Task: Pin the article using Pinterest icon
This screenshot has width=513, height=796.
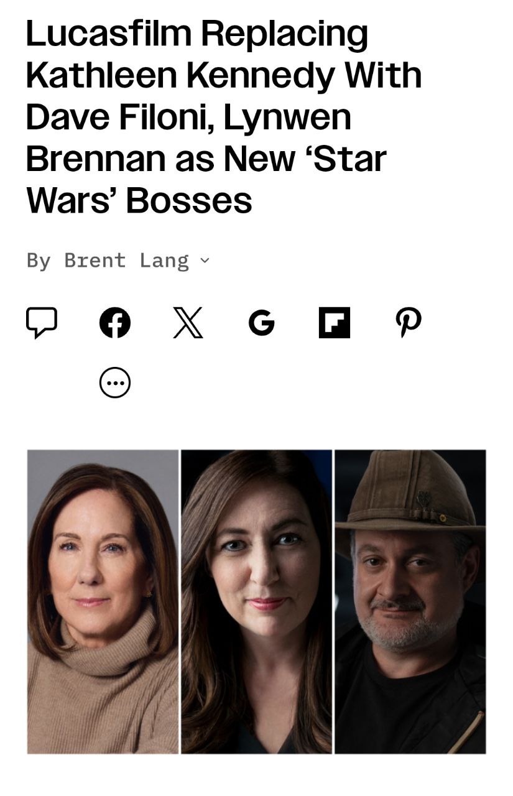Action: 409,323
